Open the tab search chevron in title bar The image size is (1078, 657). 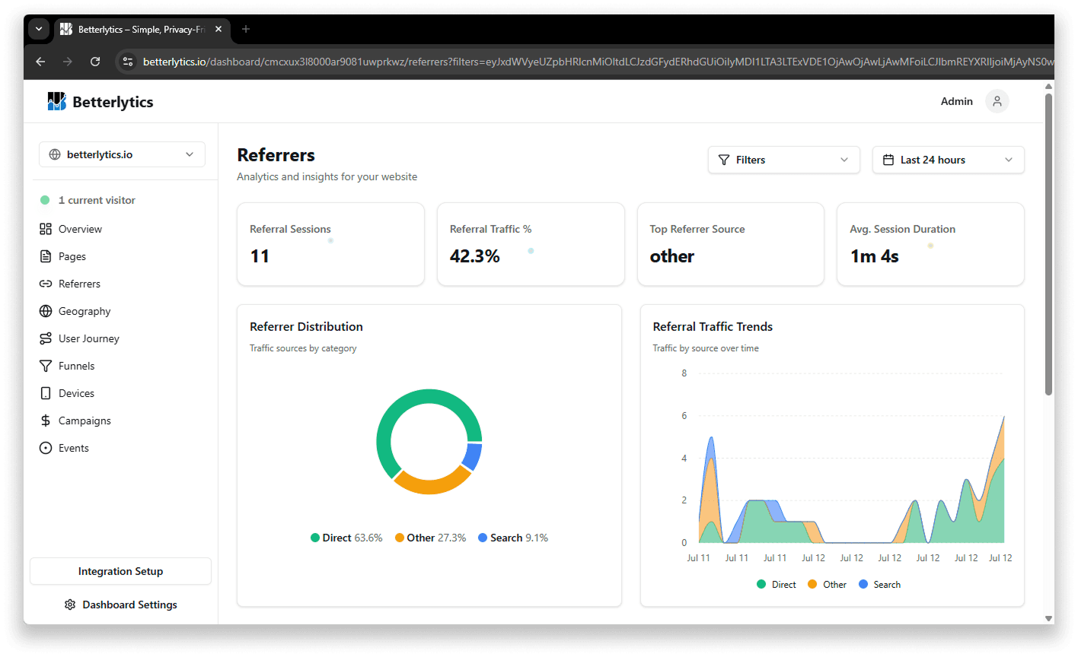[39, 29]
